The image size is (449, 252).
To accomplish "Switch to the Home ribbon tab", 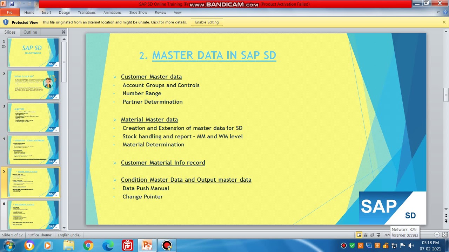I will coord(29,12).
